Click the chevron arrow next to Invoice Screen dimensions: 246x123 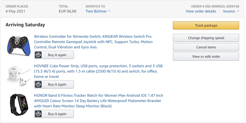tap(238, 11)
